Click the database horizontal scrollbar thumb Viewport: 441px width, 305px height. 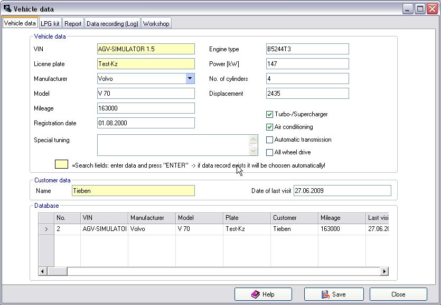pos(57,271)
